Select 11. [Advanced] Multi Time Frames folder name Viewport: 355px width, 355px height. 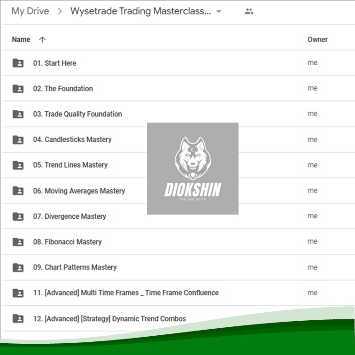(x=126, y=293)
